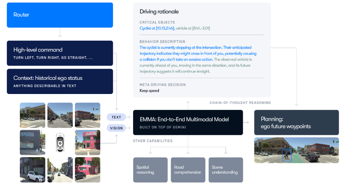The width and height of the screenshot is (347, 191).
Task: Click the Driving rationale panel heading
Action: (159, 11)
